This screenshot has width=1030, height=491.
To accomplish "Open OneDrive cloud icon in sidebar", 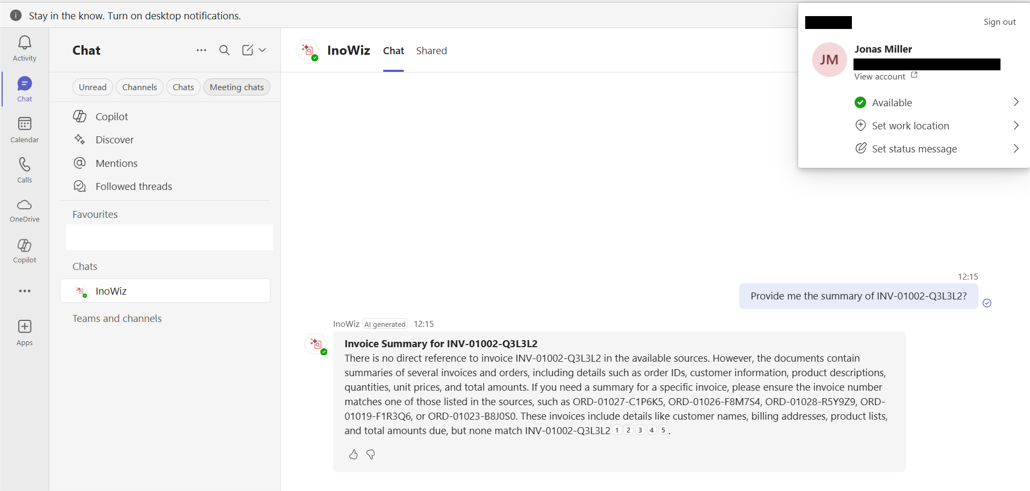I will click(25, 210).
